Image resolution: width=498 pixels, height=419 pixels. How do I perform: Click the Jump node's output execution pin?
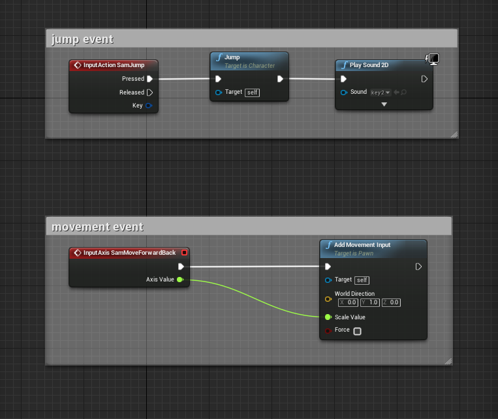coord(280,79)
